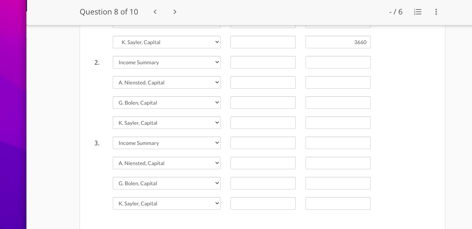Open the K. Sayler, Capital dropdown beside 3660
Viewport: 472px width, 229px height.
[166, 42]
